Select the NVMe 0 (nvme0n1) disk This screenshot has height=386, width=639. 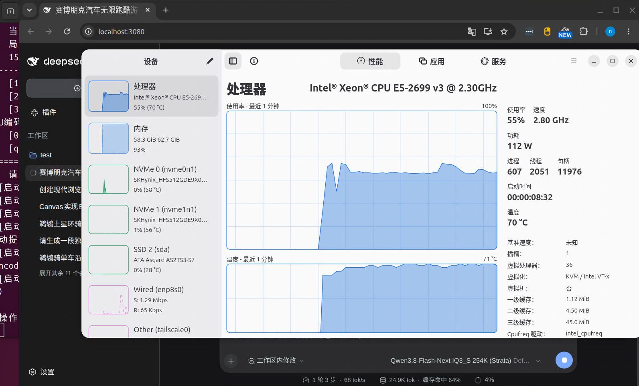[152, 179]
